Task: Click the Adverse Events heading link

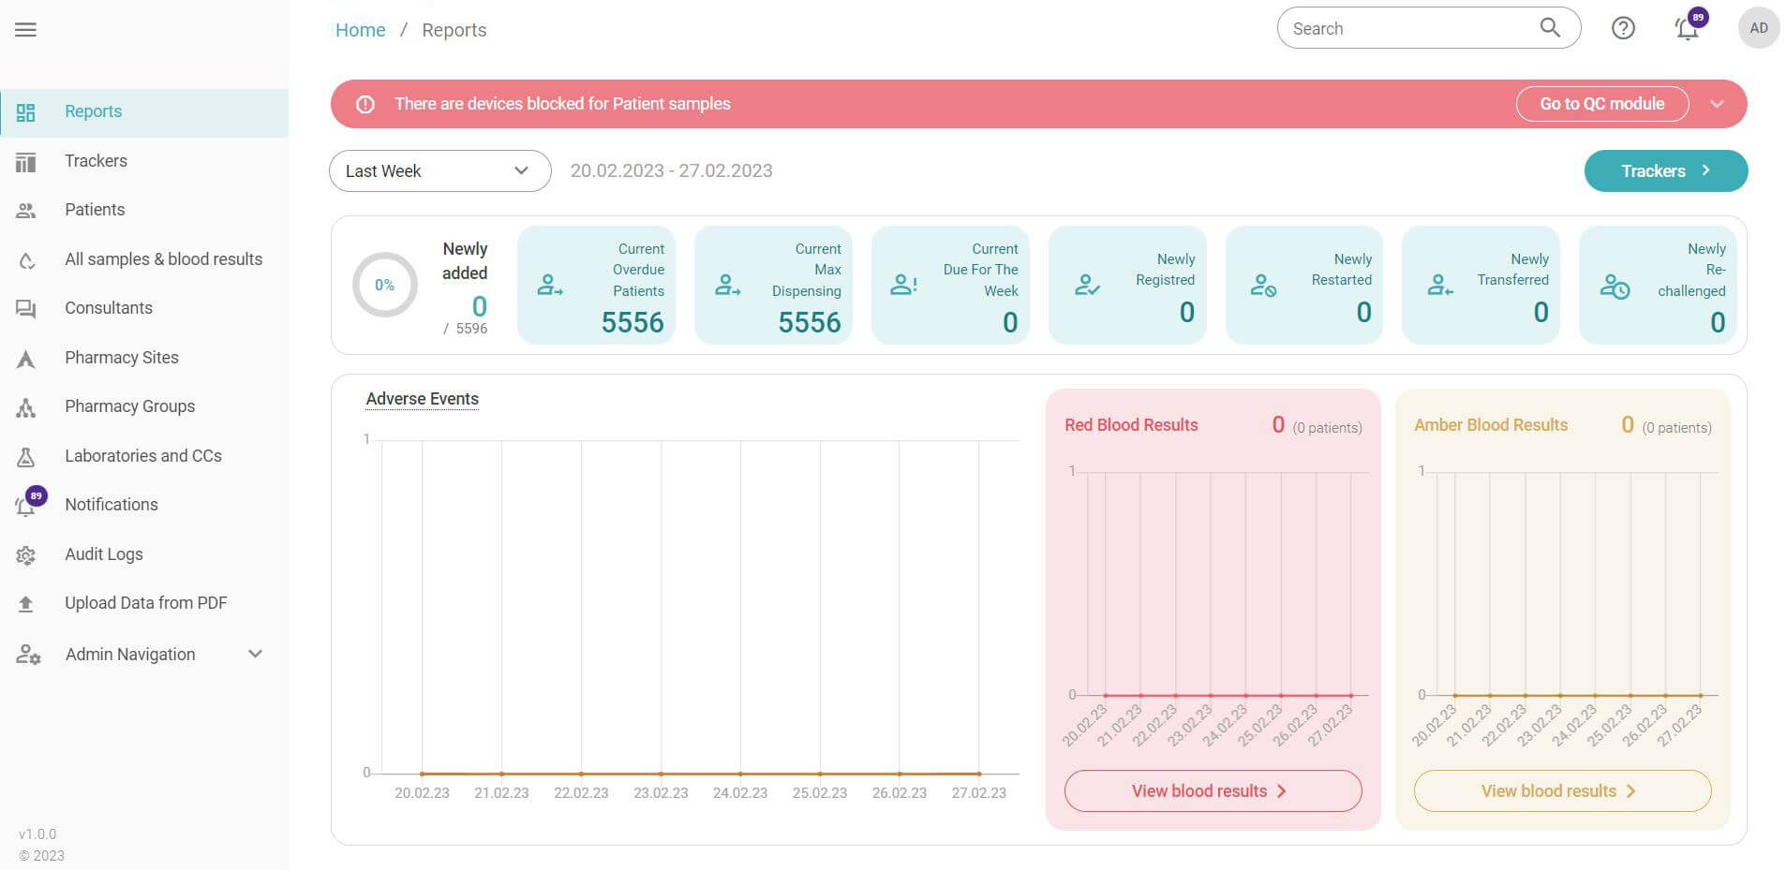Action: click(423, 399)
